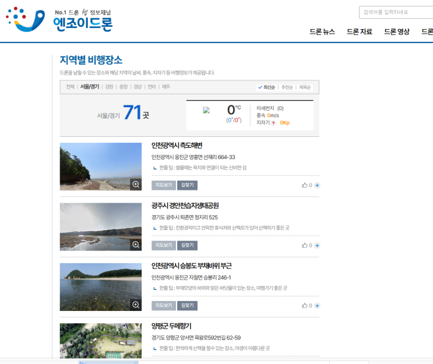Screen dimensions: 433x364
Task: Click the 미세먼지 (0) reading
Action: click(x=270, y=108)
